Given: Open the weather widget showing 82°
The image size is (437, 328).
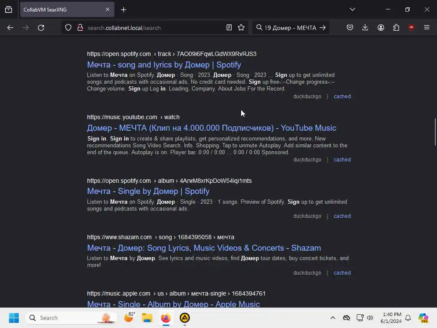Looking at the screenshot, I should pos(129,317).
